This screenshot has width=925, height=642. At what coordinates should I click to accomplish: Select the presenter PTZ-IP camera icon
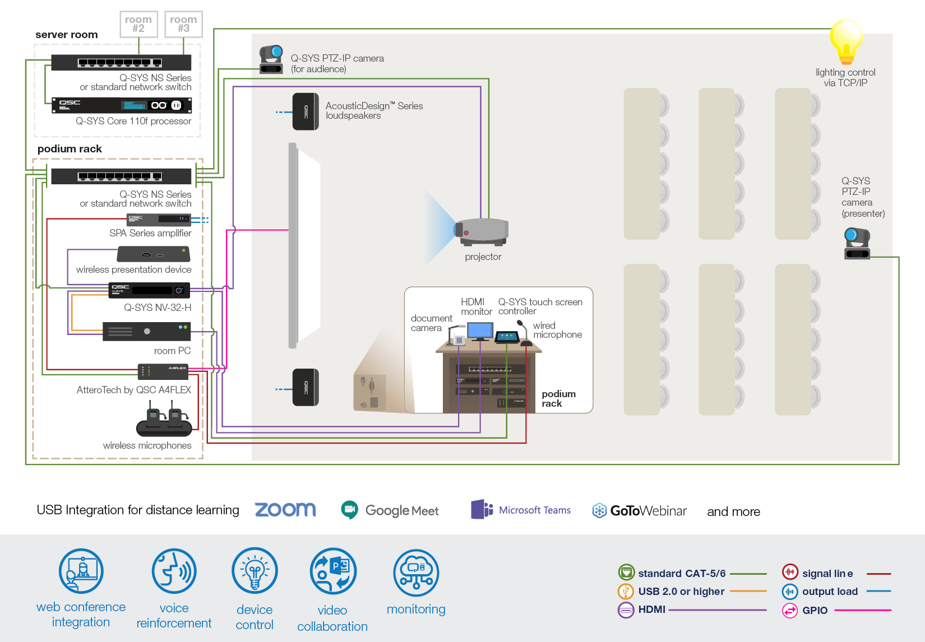tap(857, 243)
